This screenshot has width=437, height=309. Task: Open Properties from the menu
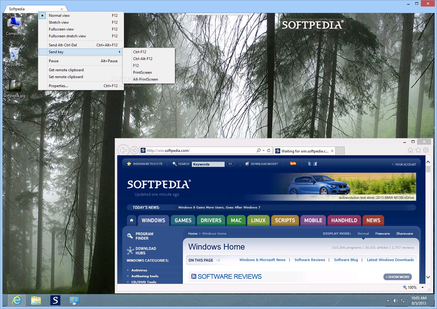[81, 86]
